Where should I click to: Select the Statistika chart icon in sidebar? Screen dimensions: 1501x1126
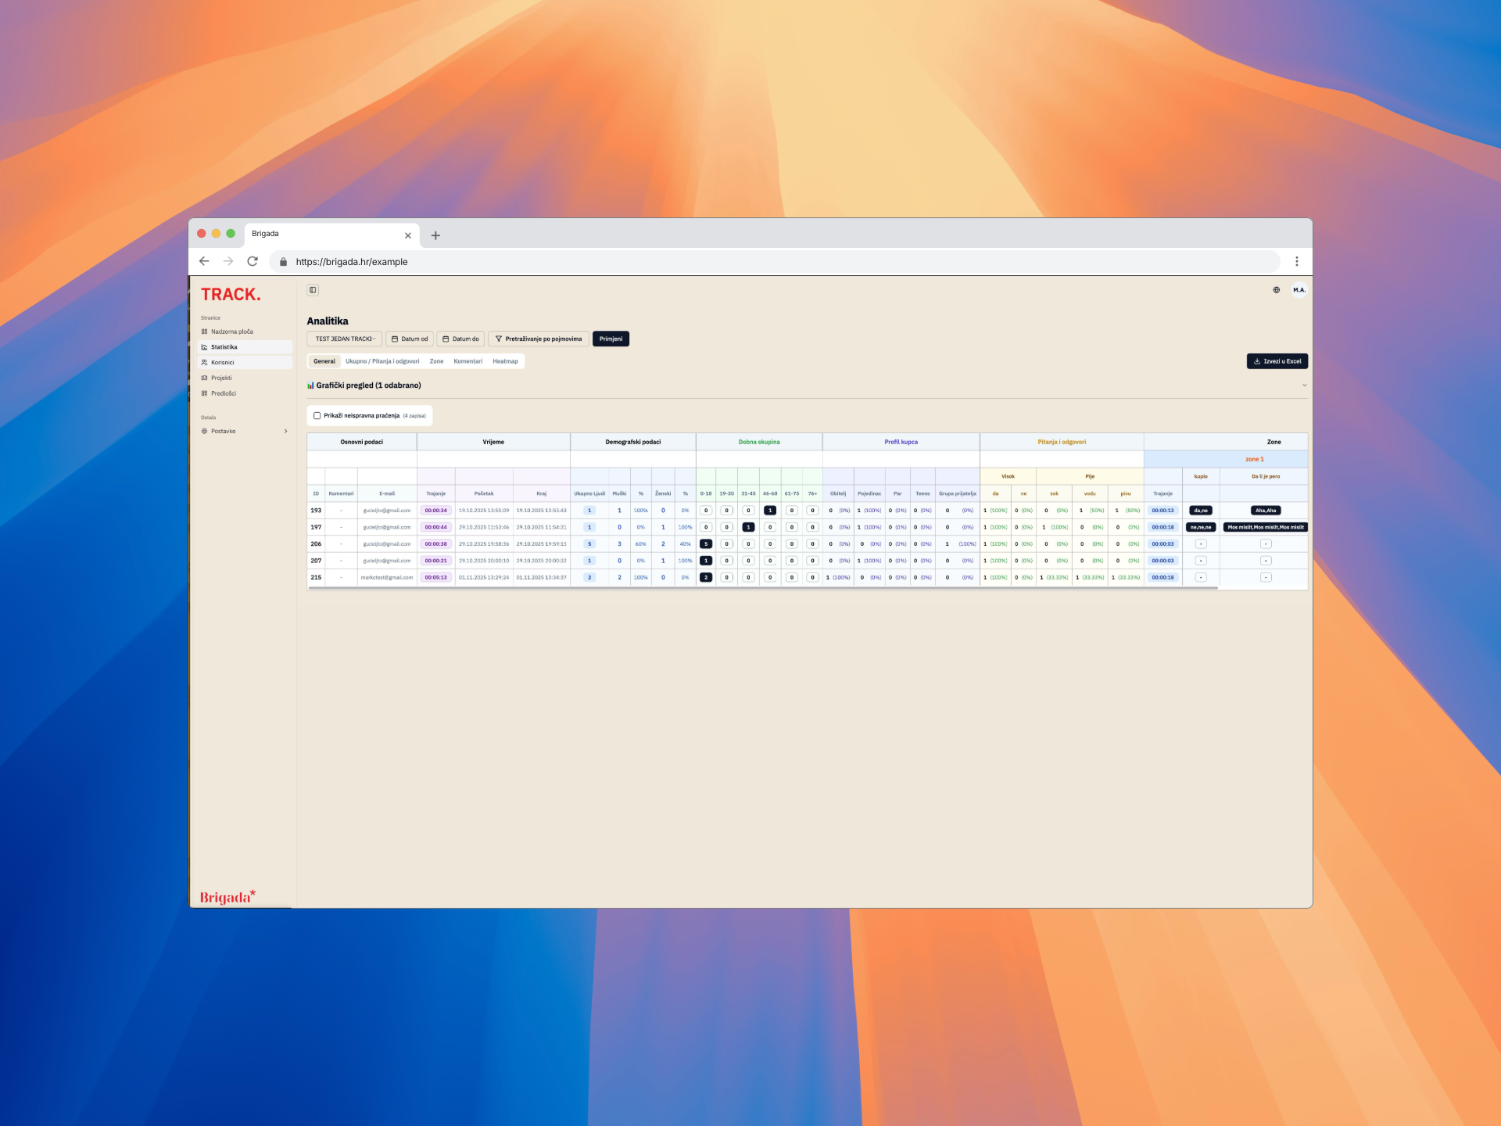click(205, 346)
